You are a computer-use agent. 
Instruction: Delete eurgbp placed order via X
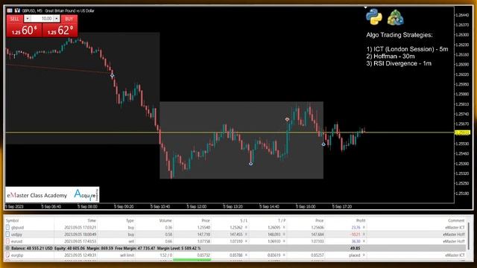[x=364, y=255]
